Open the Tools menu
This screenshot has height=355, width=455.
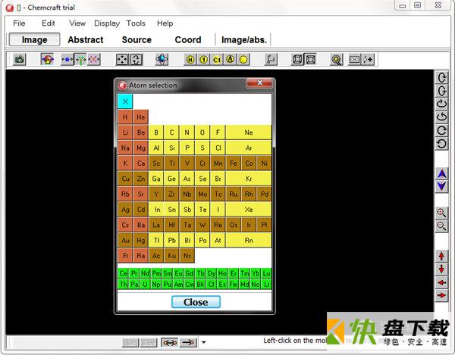(136, 23)
